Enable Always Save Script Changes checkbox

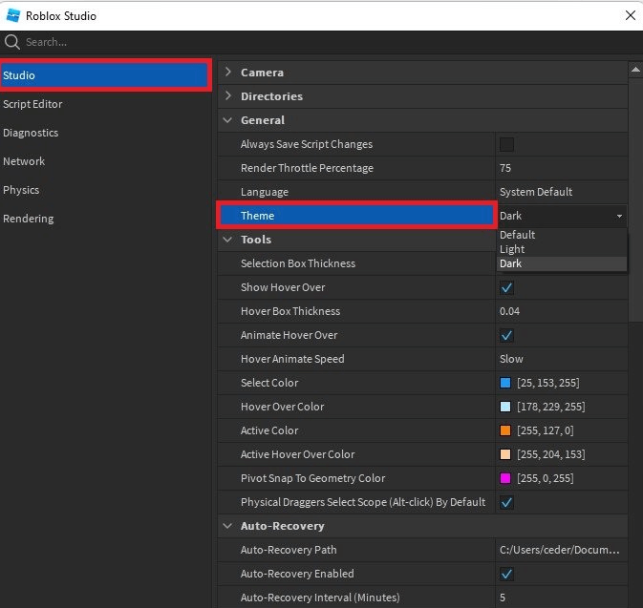click(506, 144)
